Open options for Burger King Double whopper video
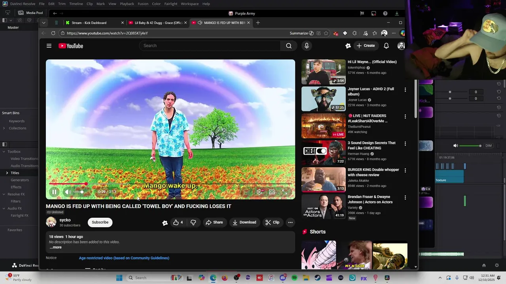 [x=405, y=170]
